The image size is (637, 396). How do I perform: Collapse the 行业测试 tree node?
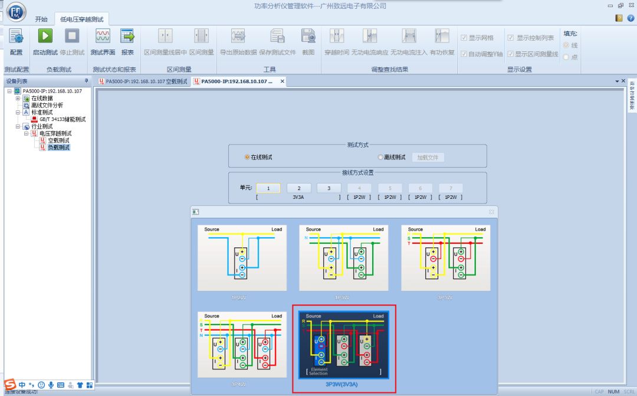point(18,126)
